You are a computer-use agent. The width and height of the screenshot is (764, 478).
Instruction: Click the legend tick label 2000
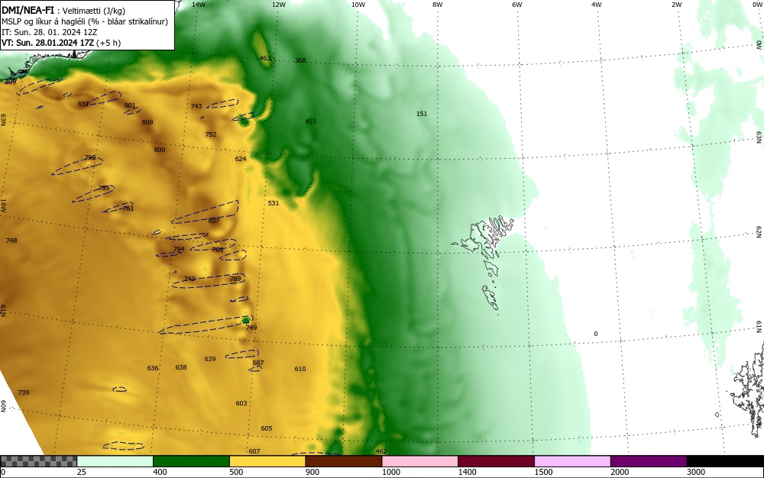point(620,472)
